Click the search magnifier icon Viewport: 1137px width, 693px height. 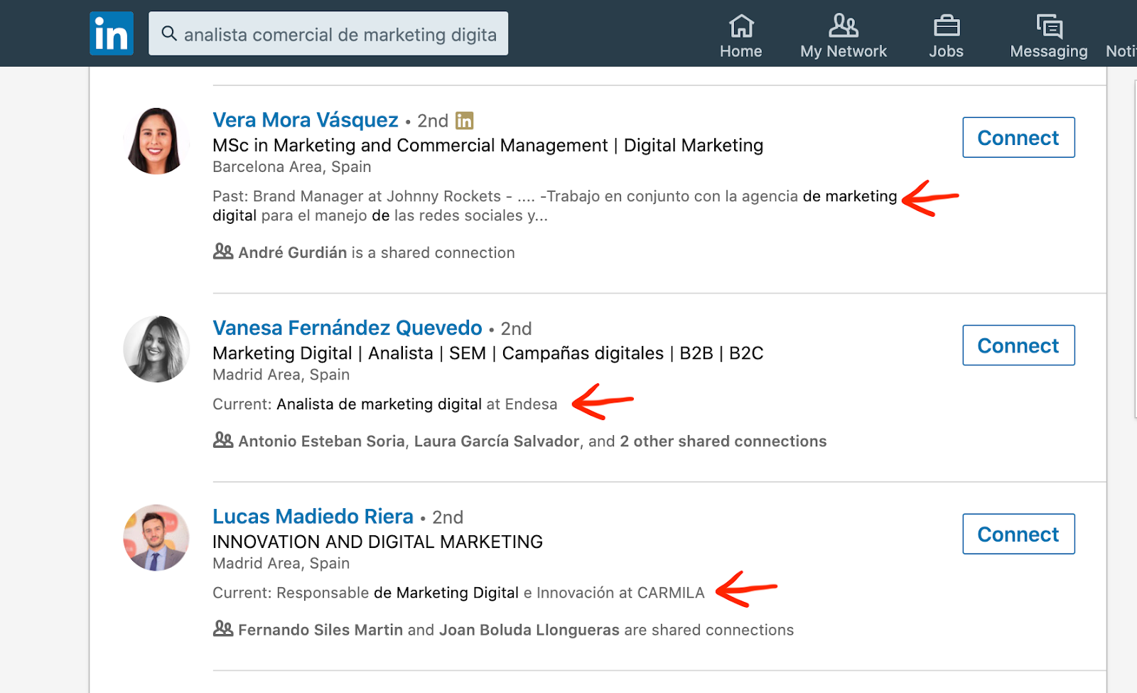click(x=169, y=33)
